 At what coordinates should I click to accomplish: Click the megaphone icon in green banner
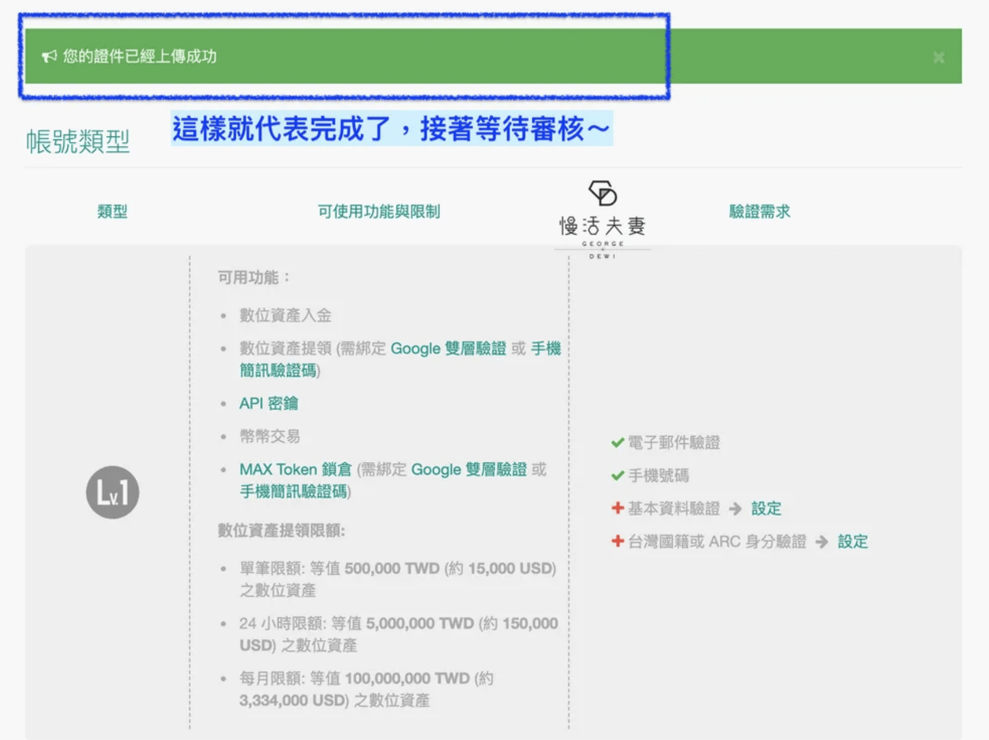tap(49, 56)
